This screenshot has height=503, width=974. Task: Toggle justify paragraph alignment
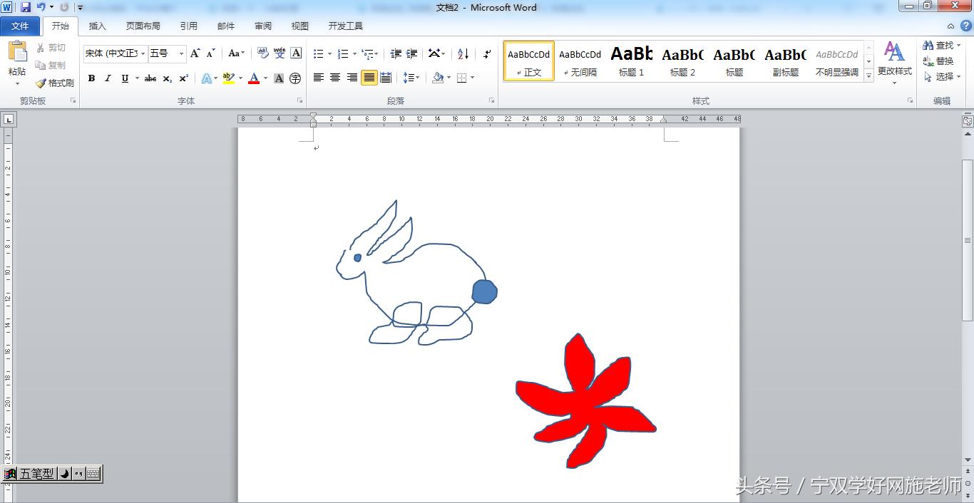(x=369, y=78)
